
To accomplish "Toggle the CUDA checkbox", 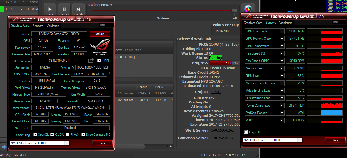I will [x=52, y=135].
